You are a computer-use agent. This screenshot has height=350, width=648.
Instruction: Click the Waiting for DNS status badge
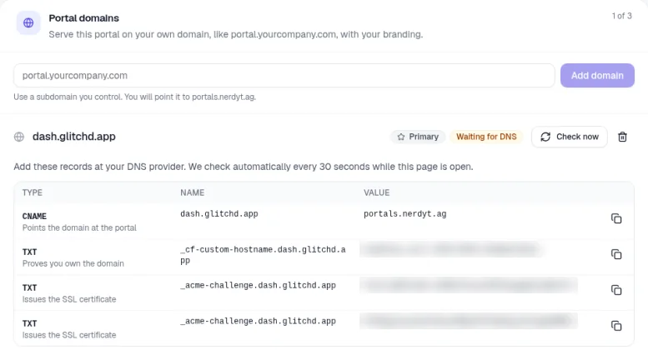click(x=486, y=137)
